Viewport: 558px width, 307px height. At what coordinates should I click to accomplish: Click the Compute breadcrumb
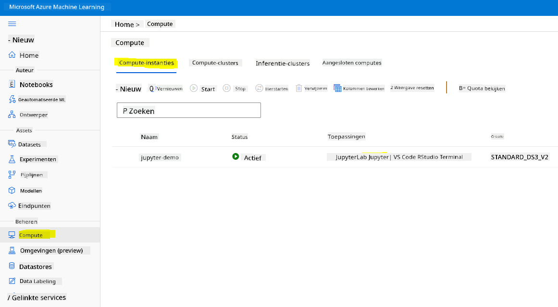(x=160, y=24)
